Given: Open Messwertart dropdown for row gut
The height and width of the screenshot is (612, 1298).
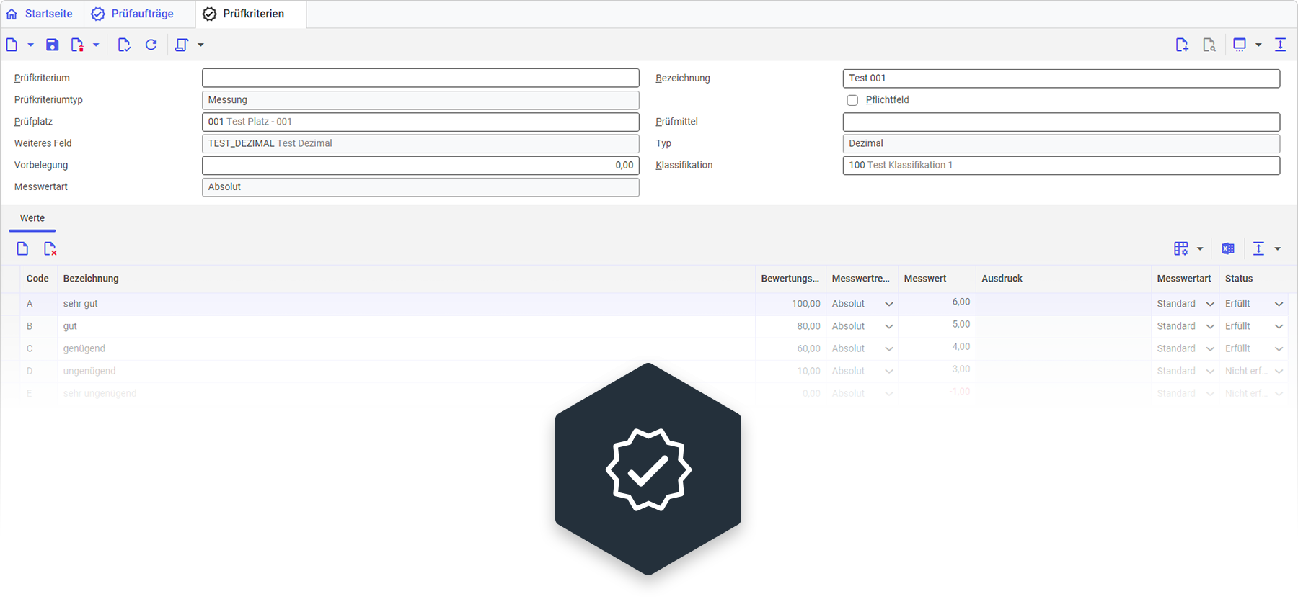Looking at the screenshot, I should tap(1210, 326).
